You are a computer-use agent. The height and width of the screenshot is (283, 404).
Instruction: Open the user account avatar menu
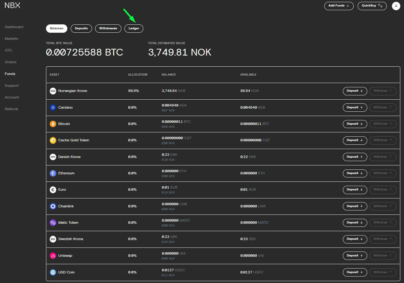point(396,6)
